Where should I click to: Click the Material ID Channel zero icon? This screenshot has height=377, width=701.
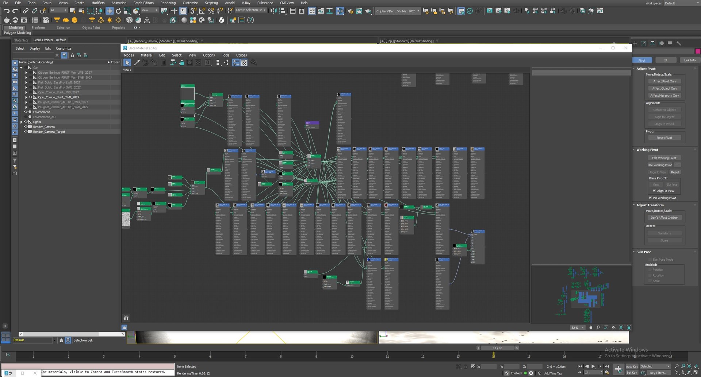click(x=208, y=63)
